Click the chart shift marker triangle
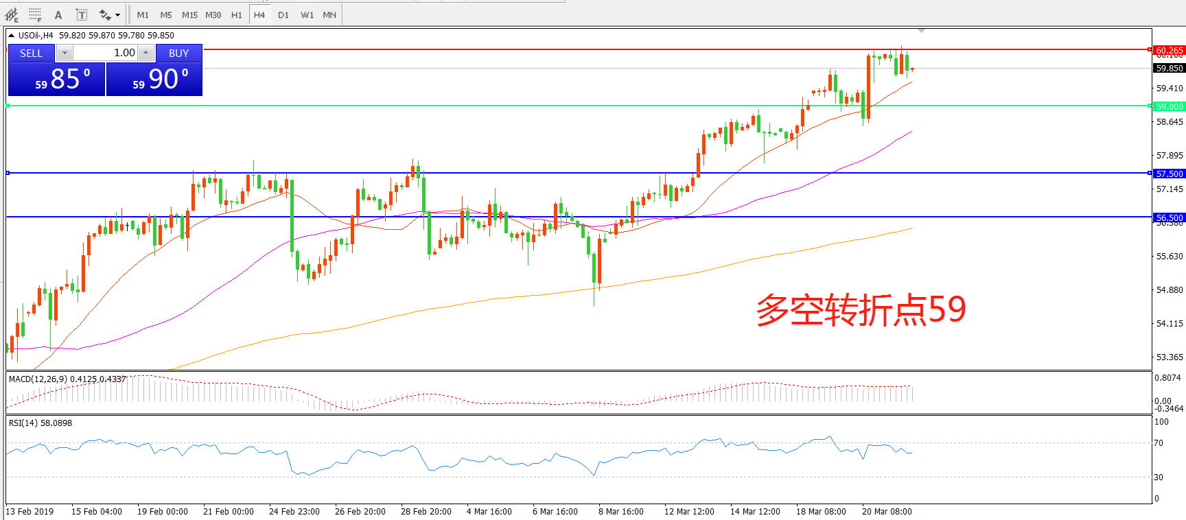 pos(921,31)
